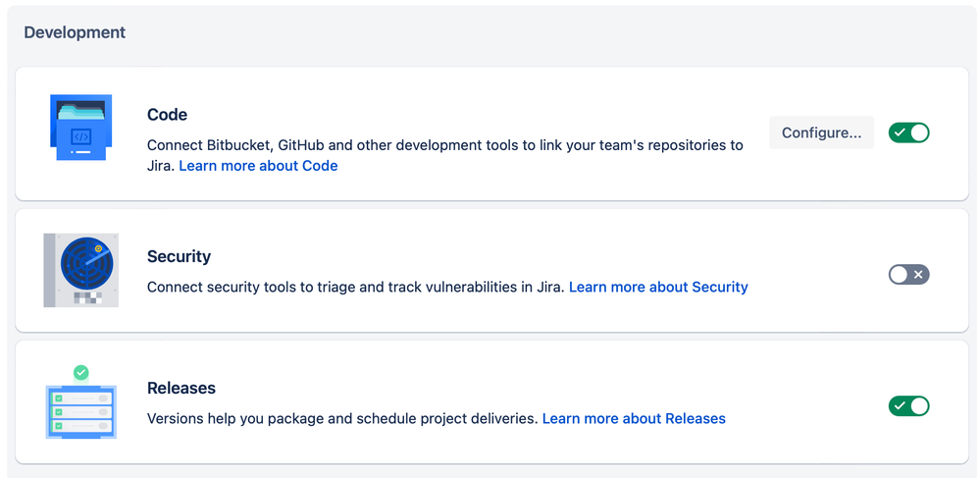Visit the Learn more about Releases link
This screenshot has height=478, width=980.
pyautogui.click(x=634, y=418)
